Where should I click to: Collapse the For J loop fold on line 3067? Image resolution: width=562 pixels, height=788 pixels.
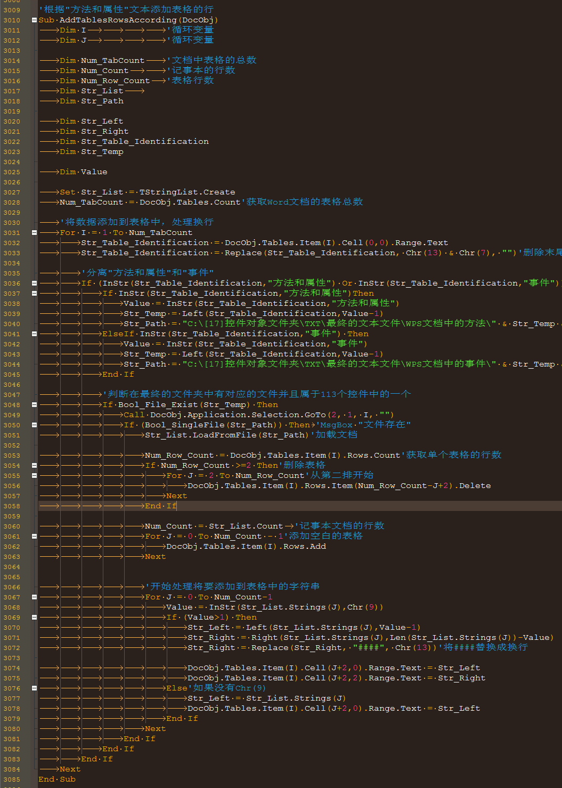(34, 597)
